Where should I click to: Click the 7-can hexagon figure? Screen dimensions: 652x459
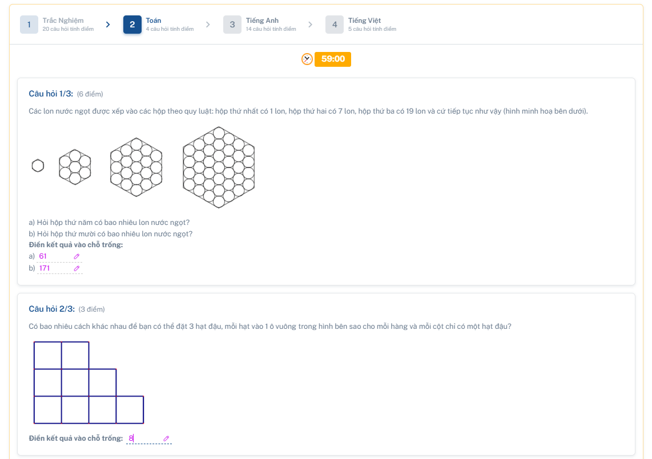[75, 167]
